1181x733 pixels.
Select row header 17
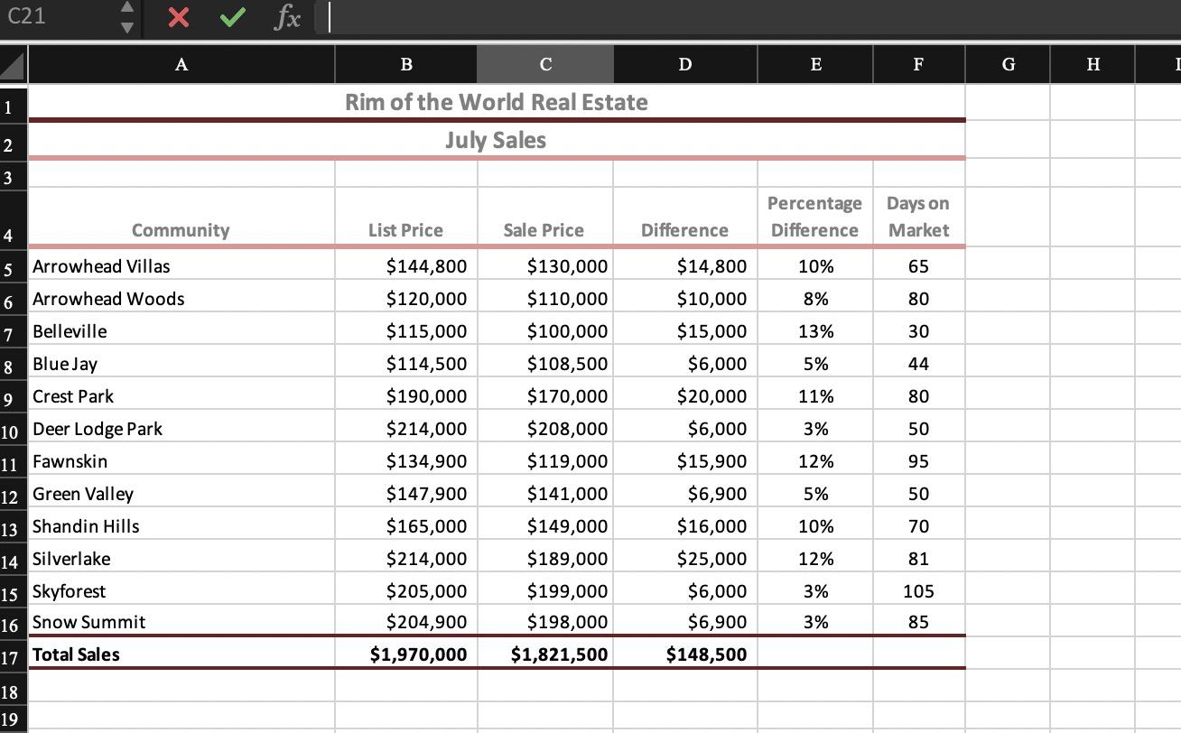pyautogui.click(x=11, y=654)
